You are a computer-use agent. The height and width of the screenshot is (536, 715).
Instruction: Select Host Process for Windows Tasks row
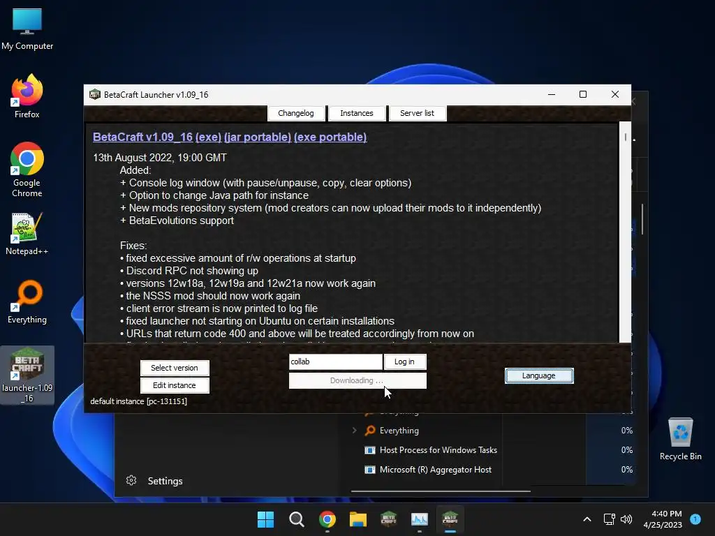(x=438, y=450)
